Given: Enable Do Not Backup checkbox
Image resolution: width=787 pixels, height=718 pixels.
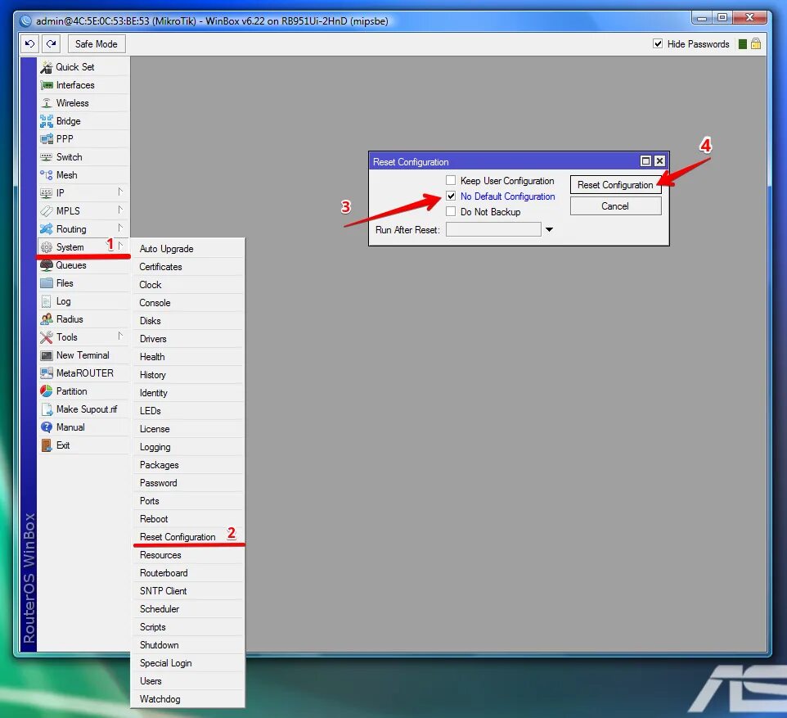Looking at the screenshot, I should point(451,211).
